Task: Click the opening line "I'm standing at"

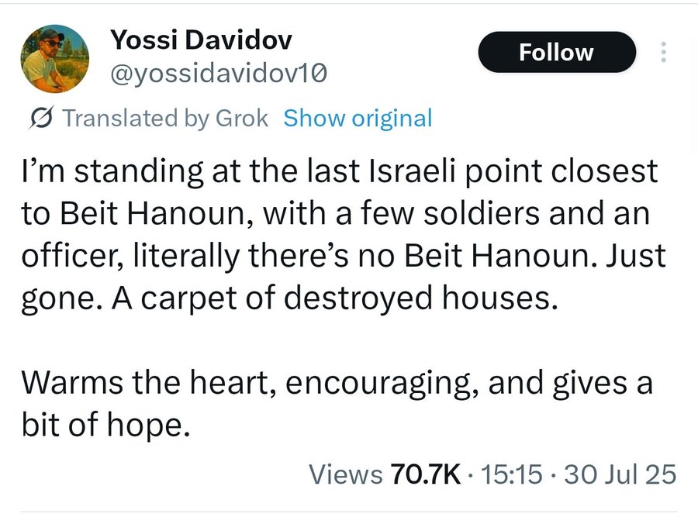Action: pyautogui.click(x=109, y=171)
